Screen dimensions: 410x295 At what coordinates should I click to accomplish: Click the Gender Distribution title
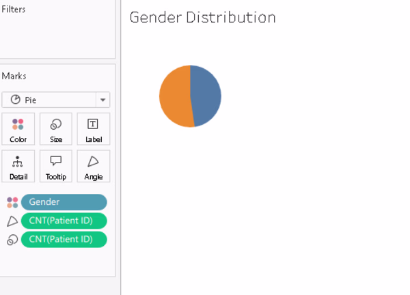(203, 18)
